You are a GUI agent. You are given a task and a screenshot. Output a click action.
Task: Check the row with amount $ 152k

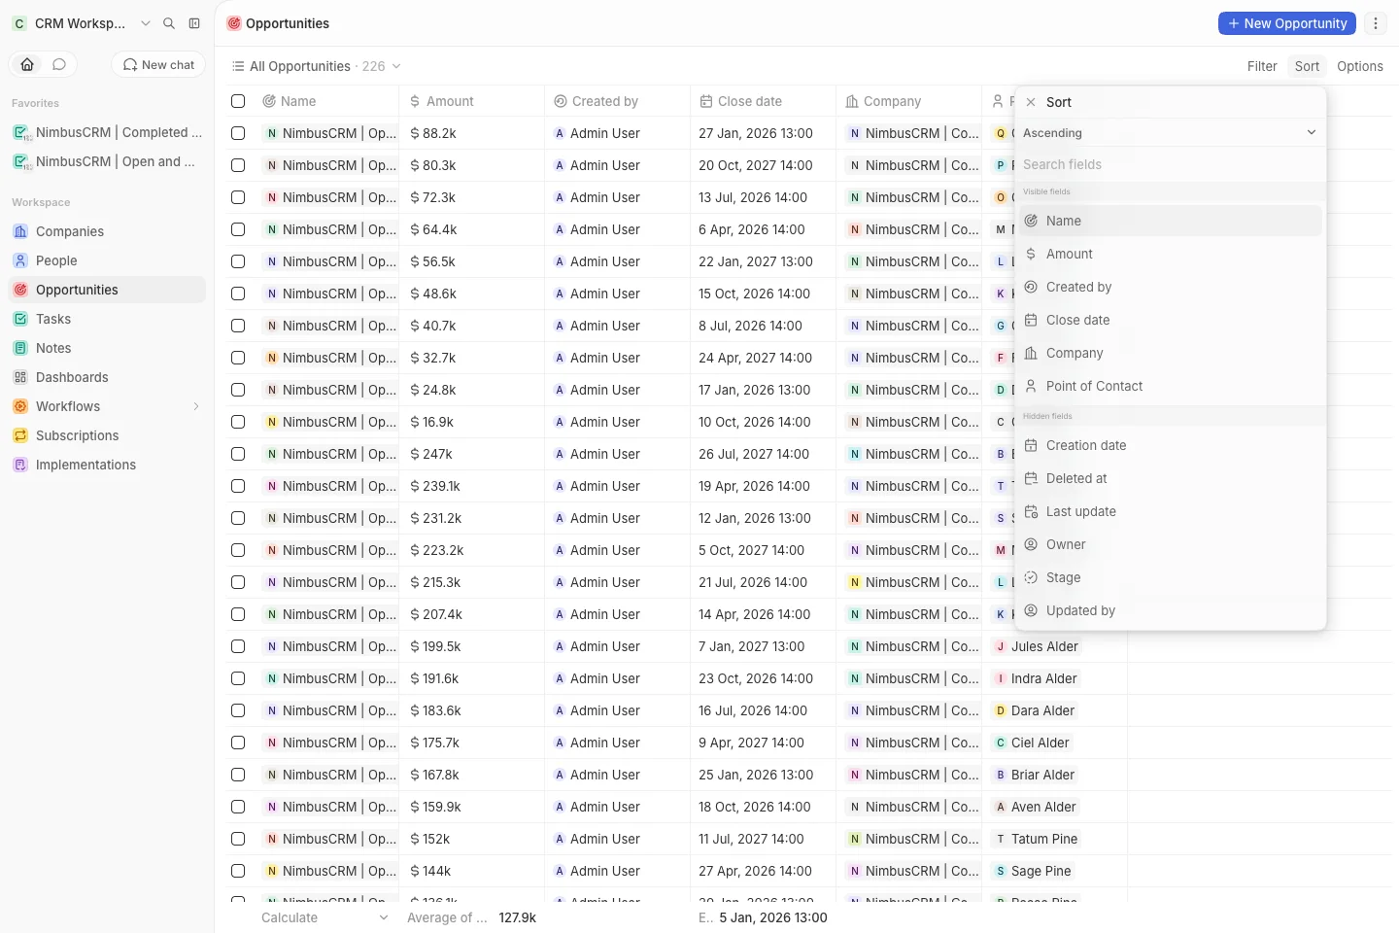click(238, 839)
